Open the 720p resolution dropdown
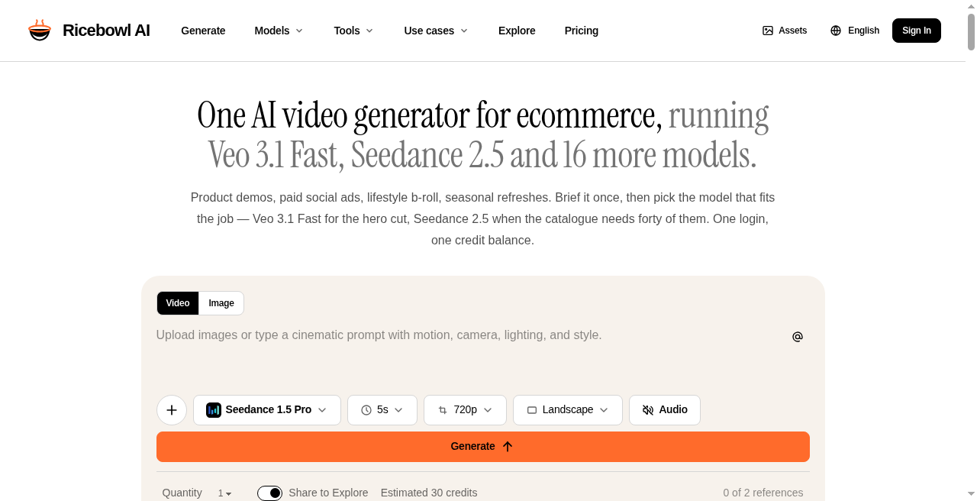 pos(465,410)
